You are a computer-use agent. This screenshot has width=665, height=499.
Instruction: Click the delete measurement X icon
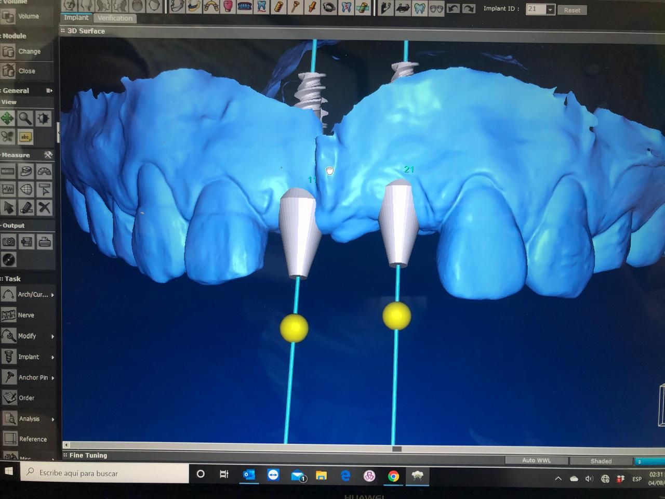tap(44, 208)
